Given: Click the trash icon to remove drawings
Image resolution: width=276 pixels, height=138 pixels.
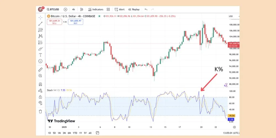Looking at the screenshot, I should tap(41, 112).
